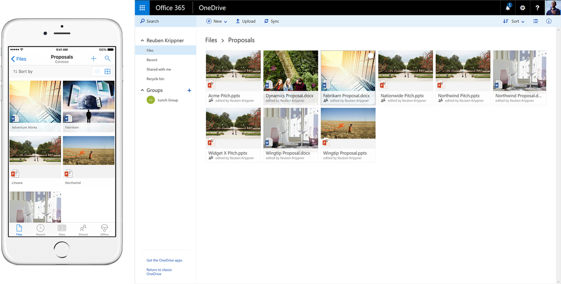561x284 pixels.
Task: Switch to list view layout icon
Action: tap(536, 21)
